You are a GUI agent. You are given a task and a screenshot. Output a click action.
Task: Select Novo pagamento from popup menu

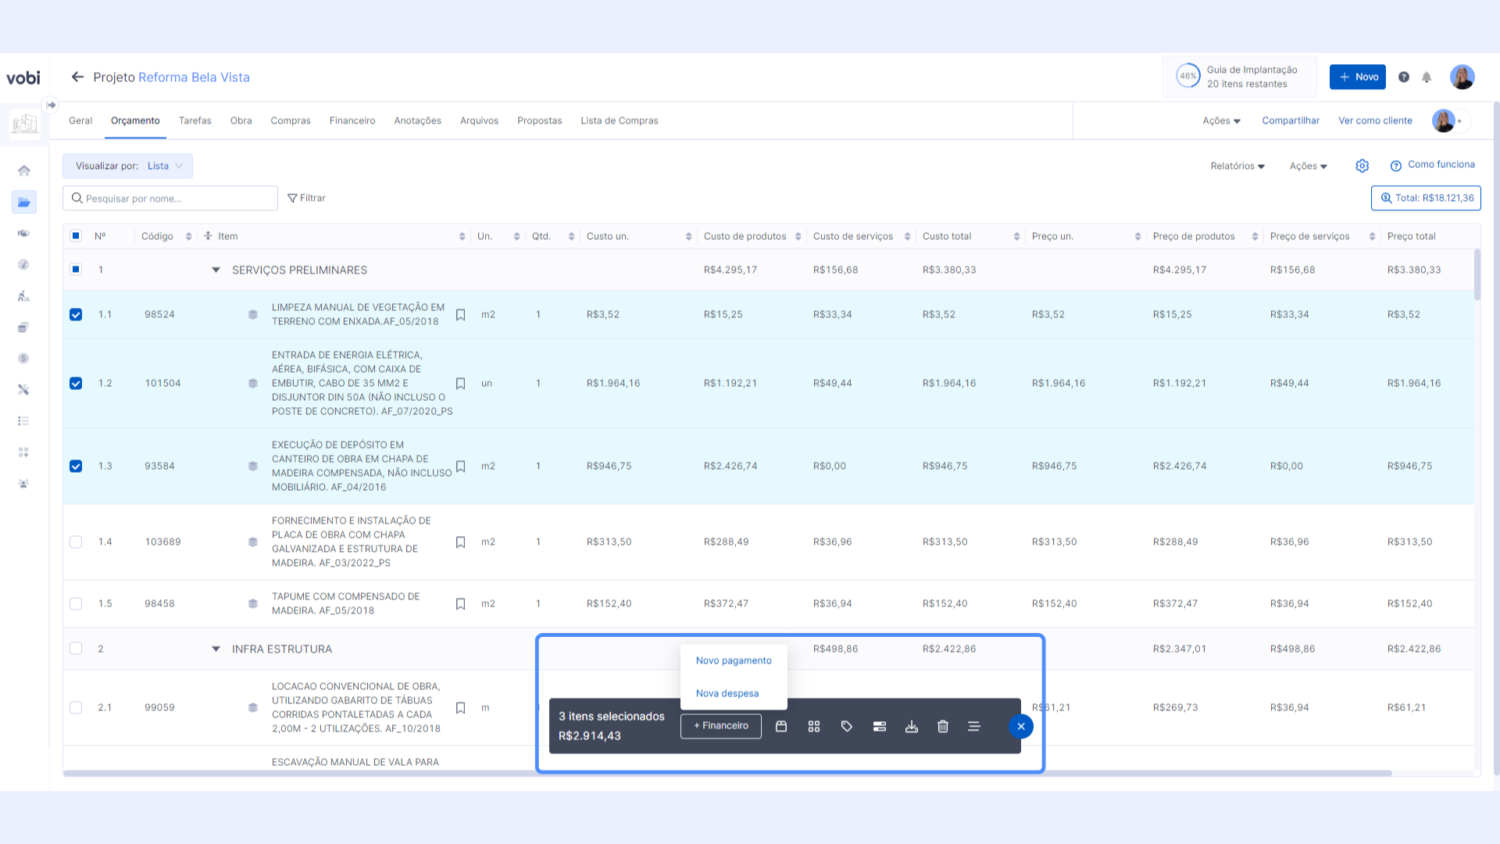[733, 661]
